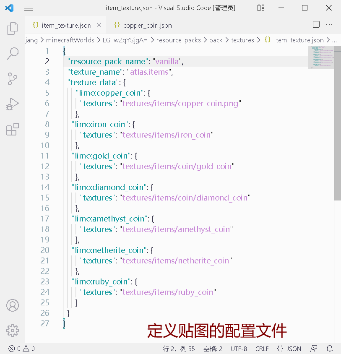Change CRLF end of line sequence
This screenshot has height=354, width=341.
click(262, 349)
